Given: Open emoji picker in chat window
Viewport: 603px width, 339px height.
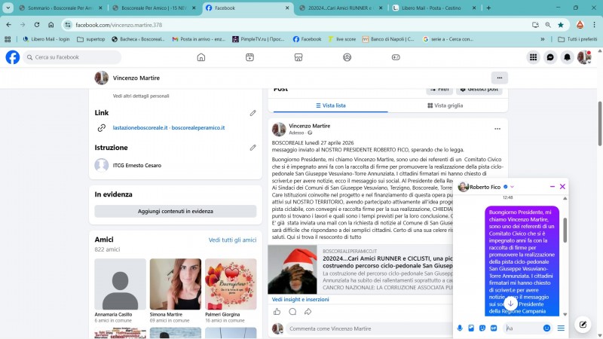Looking at the screenshot, I should (546, 328).
